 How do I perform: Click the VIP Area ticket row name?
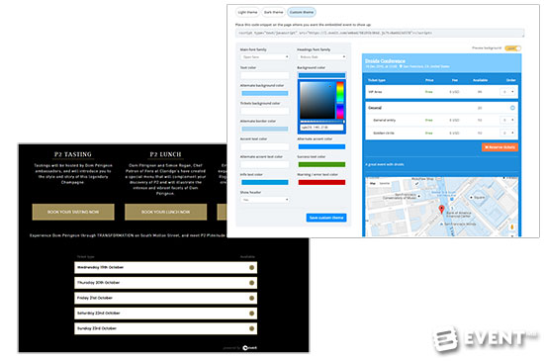tap(375, 92)
